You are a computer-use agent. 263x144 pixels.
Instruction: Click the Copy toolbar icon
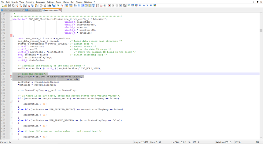coord(33,6)
